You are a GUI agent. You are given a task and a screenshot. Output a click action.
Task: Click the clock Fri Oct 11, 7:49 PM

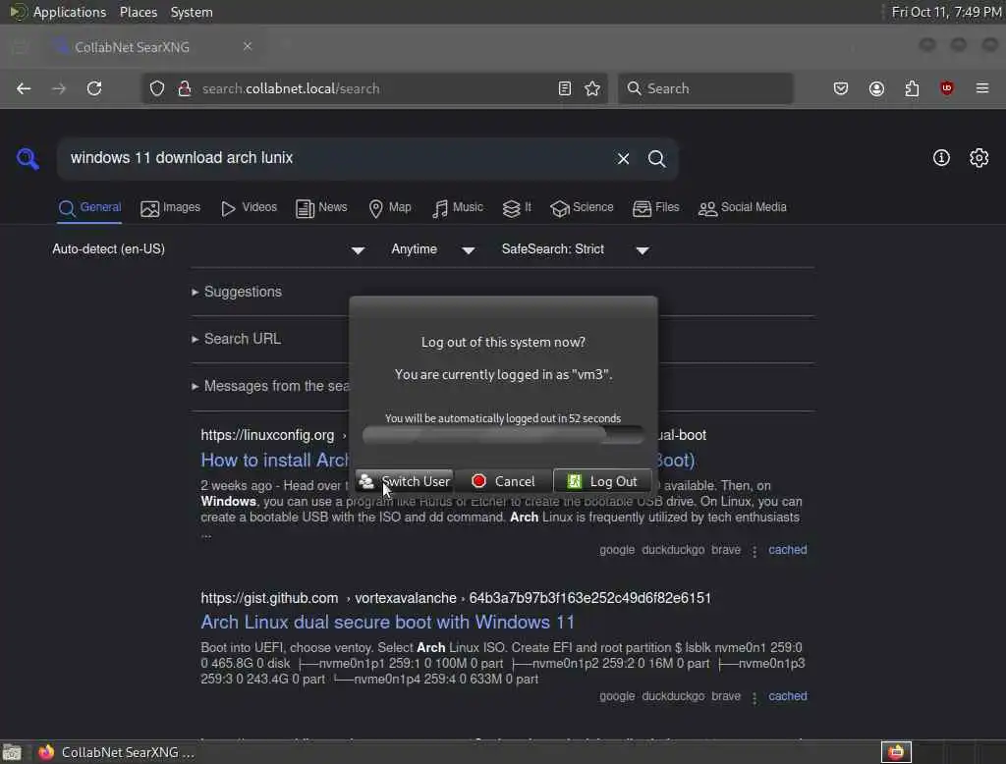(947, 12)
